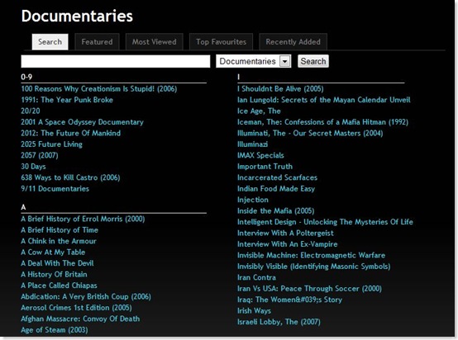Open I Shouldnt Be Alive (2005)

pyautogui.click(x=280, y=88)
